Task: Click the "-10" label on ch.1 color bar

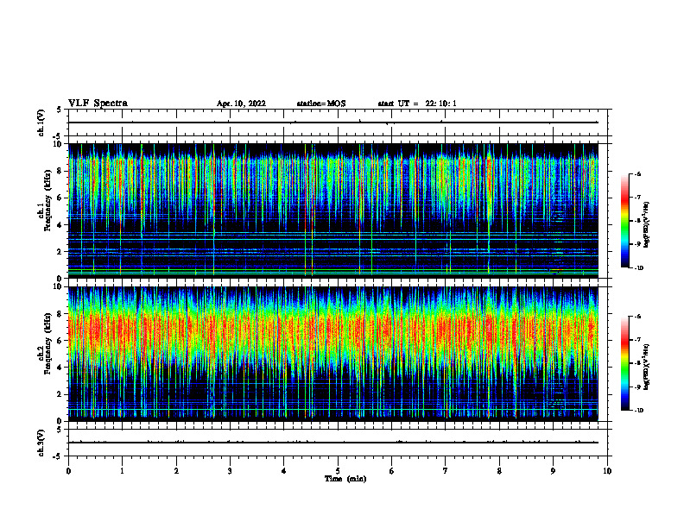Action: pyautogui.click(x=639, y=267)
